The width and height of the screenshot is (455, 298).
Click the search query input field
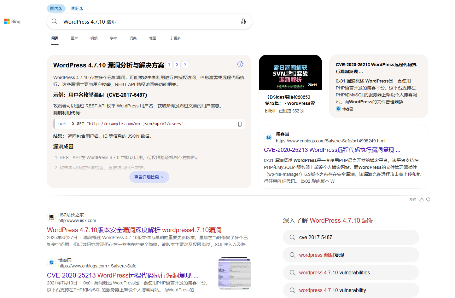point(148,22)
